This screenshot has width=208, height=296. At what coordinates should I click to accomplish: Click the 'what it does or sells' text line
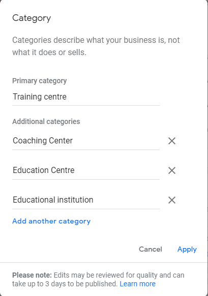(49, 52)
